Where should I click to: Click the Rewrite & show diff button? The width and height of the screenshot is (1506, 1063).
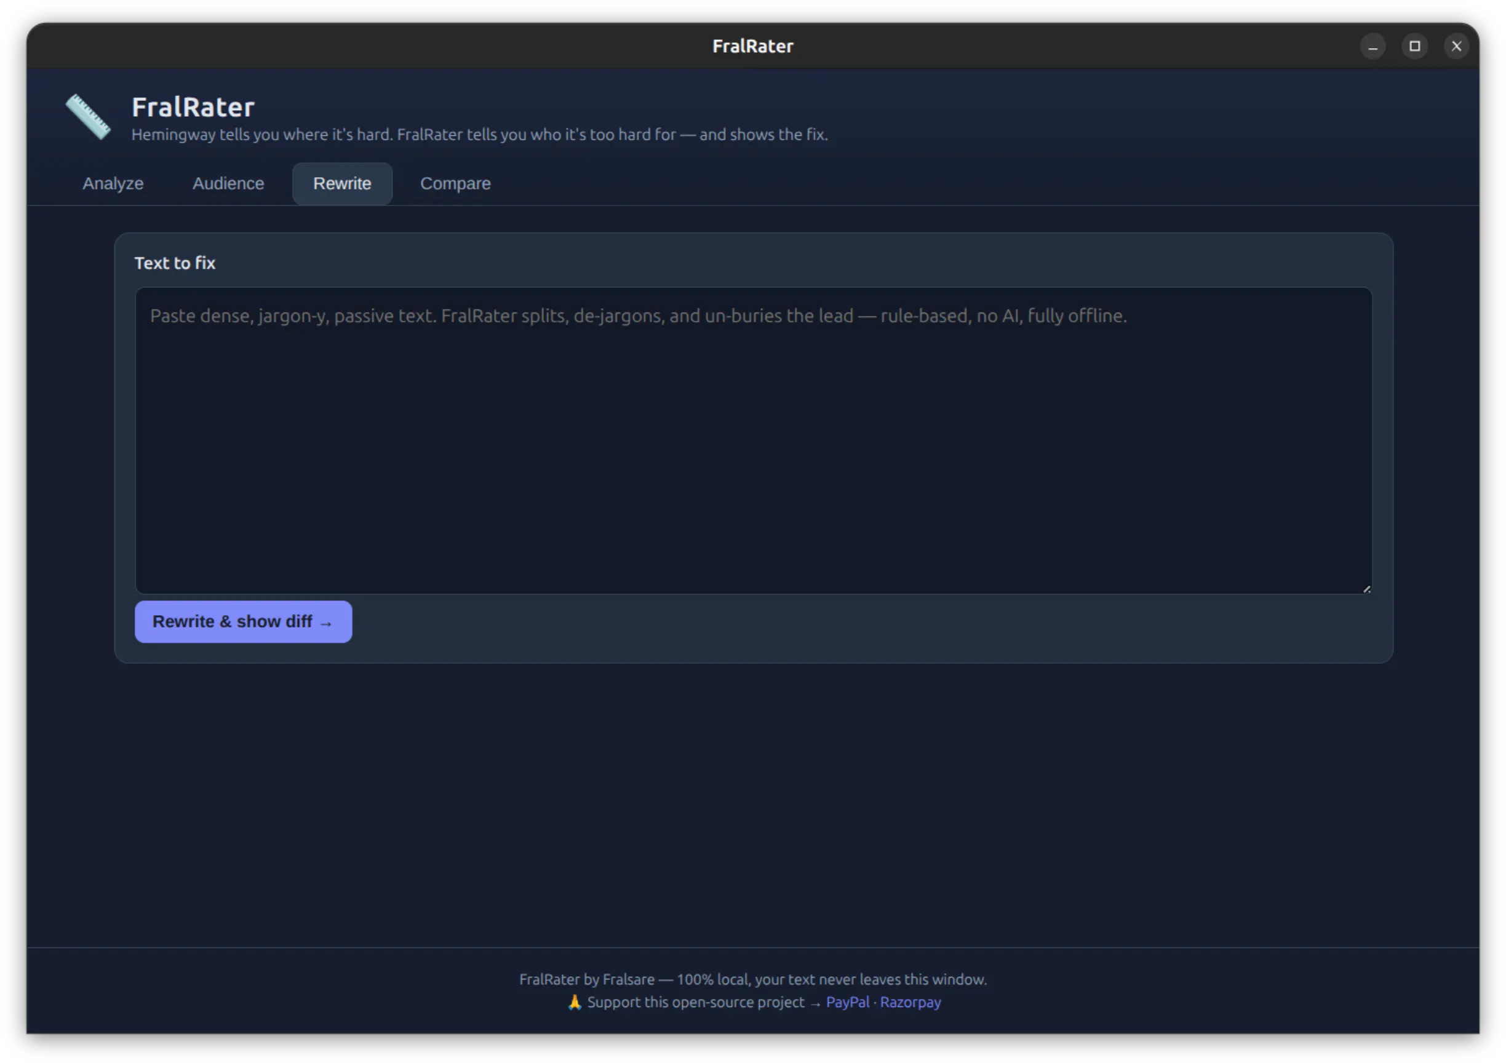point(244,622)
